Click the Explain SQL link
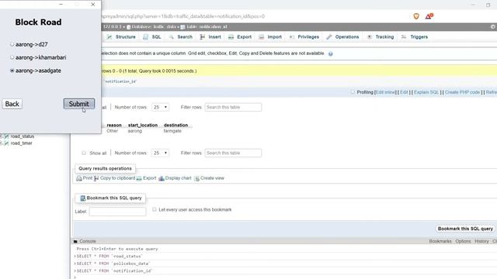 pos(426,92)
